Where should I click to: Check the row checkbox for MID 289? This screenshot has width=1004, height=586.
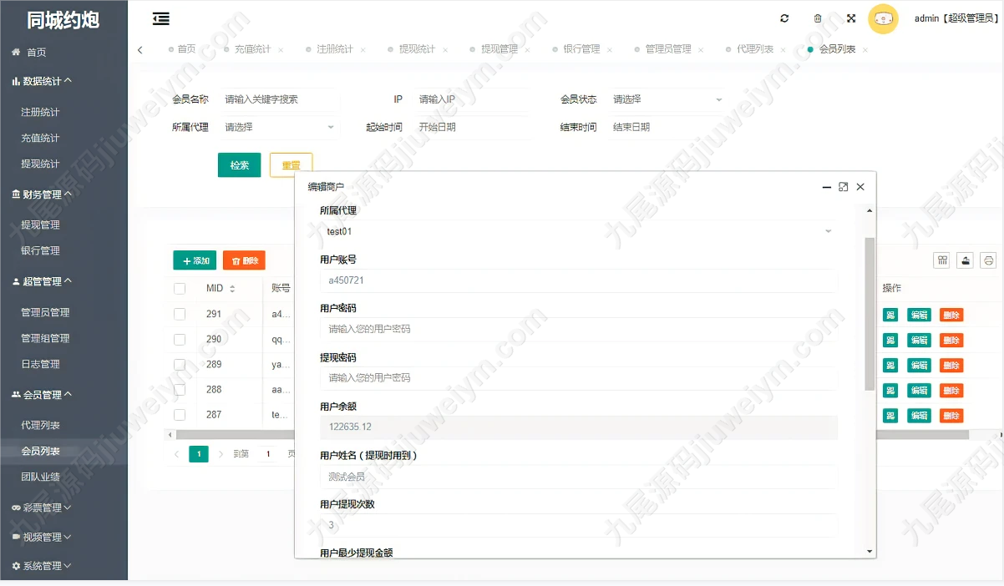pos(180,364)
